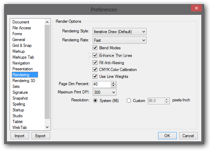Viewport: 211px width, 151px height.
Task: Confirm preferences with OK
Action: [x=167, y=136]
